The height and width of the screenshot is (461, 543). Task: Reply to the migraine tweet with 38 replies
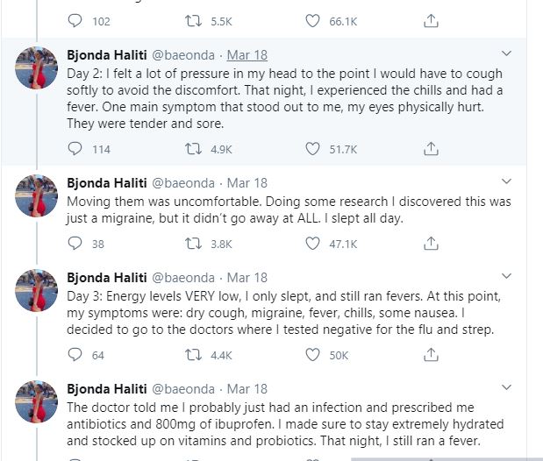click(75, 244)
